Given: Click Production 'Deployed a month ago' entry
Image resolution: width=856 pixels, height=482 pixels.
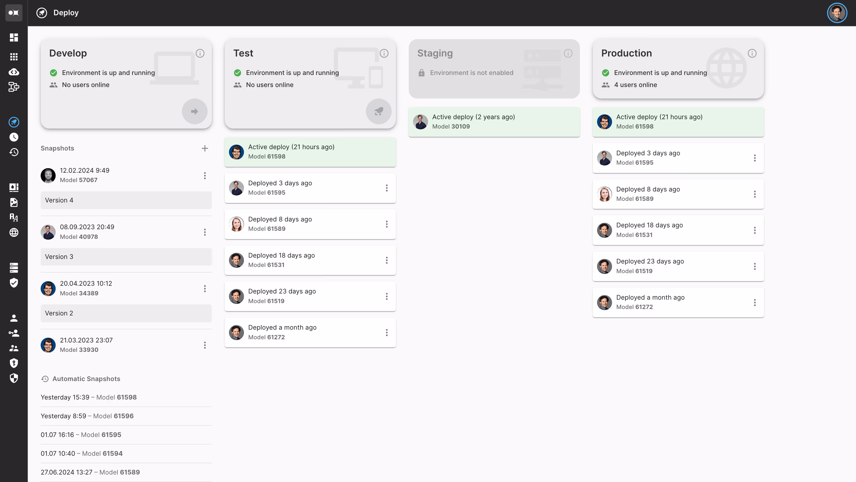Looking at the screenshot, I should (x=678, y=302).
